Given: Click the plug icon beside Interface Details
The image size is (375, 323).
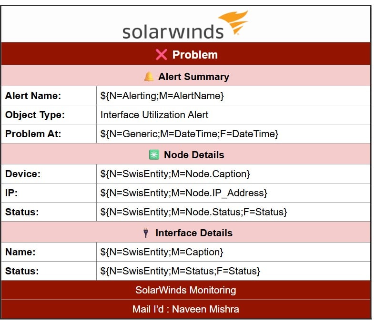Looking at the screenshot, I should click(146, 233).
